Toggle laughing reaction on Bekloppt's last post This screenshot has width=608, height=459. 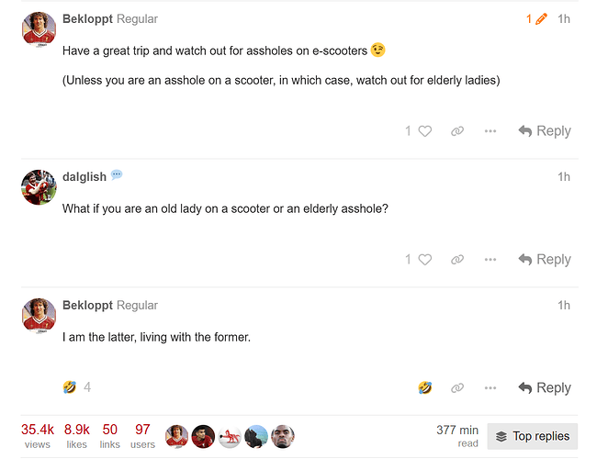click(x=424, y=387)
